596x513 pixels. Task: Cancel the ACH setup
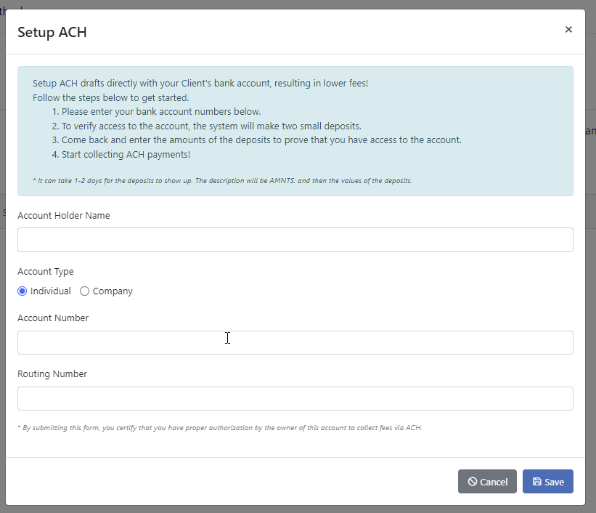click(x=487, y=482)
